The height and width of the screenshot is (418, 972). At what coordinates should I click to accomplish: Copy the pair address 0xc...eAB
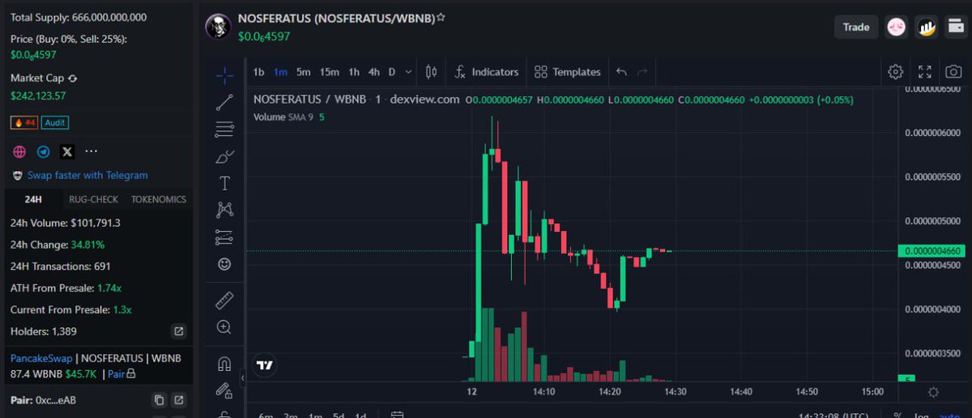(x=159, y=400)
